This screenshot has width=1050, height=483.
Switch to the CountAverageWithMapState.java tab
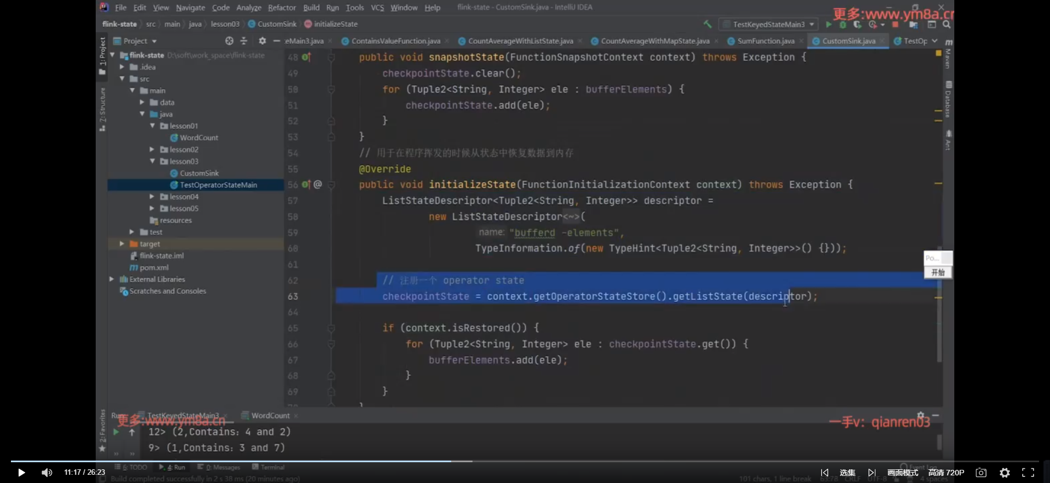coord(655,41)
